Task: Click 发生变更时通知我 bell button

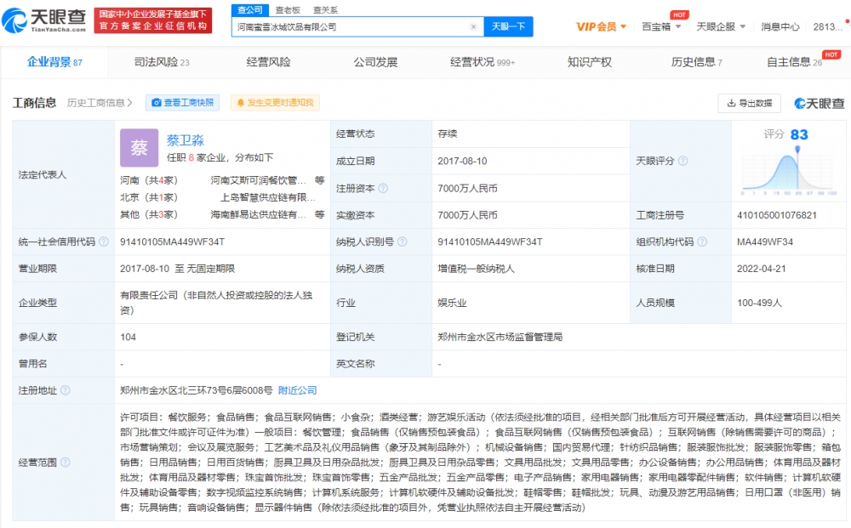Action: [x=275, y=103]
